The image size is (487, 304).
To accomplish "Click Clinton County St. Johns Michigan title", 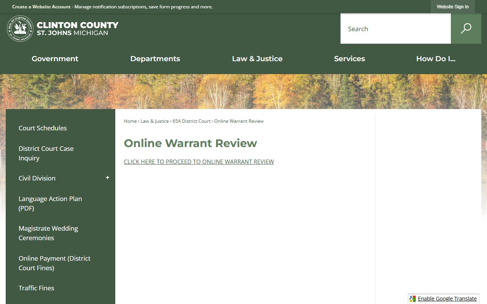I will pos(78,28).
